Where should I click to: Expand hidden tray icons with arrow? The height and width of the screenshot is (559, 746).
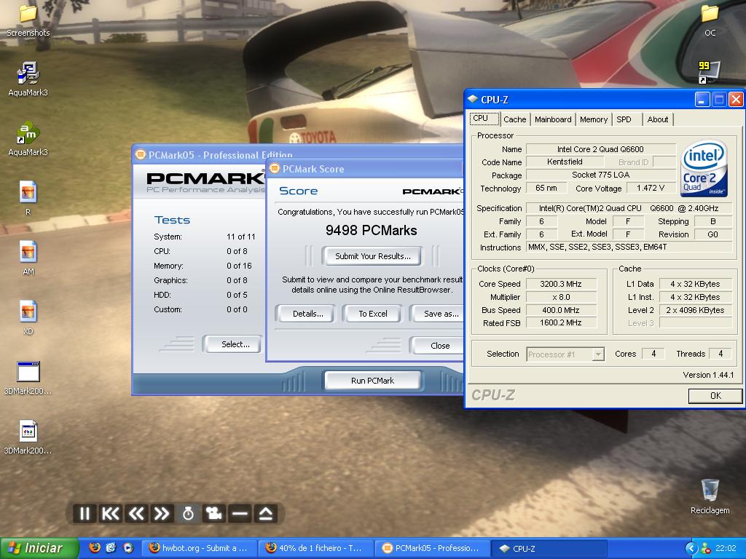[691, 549]
